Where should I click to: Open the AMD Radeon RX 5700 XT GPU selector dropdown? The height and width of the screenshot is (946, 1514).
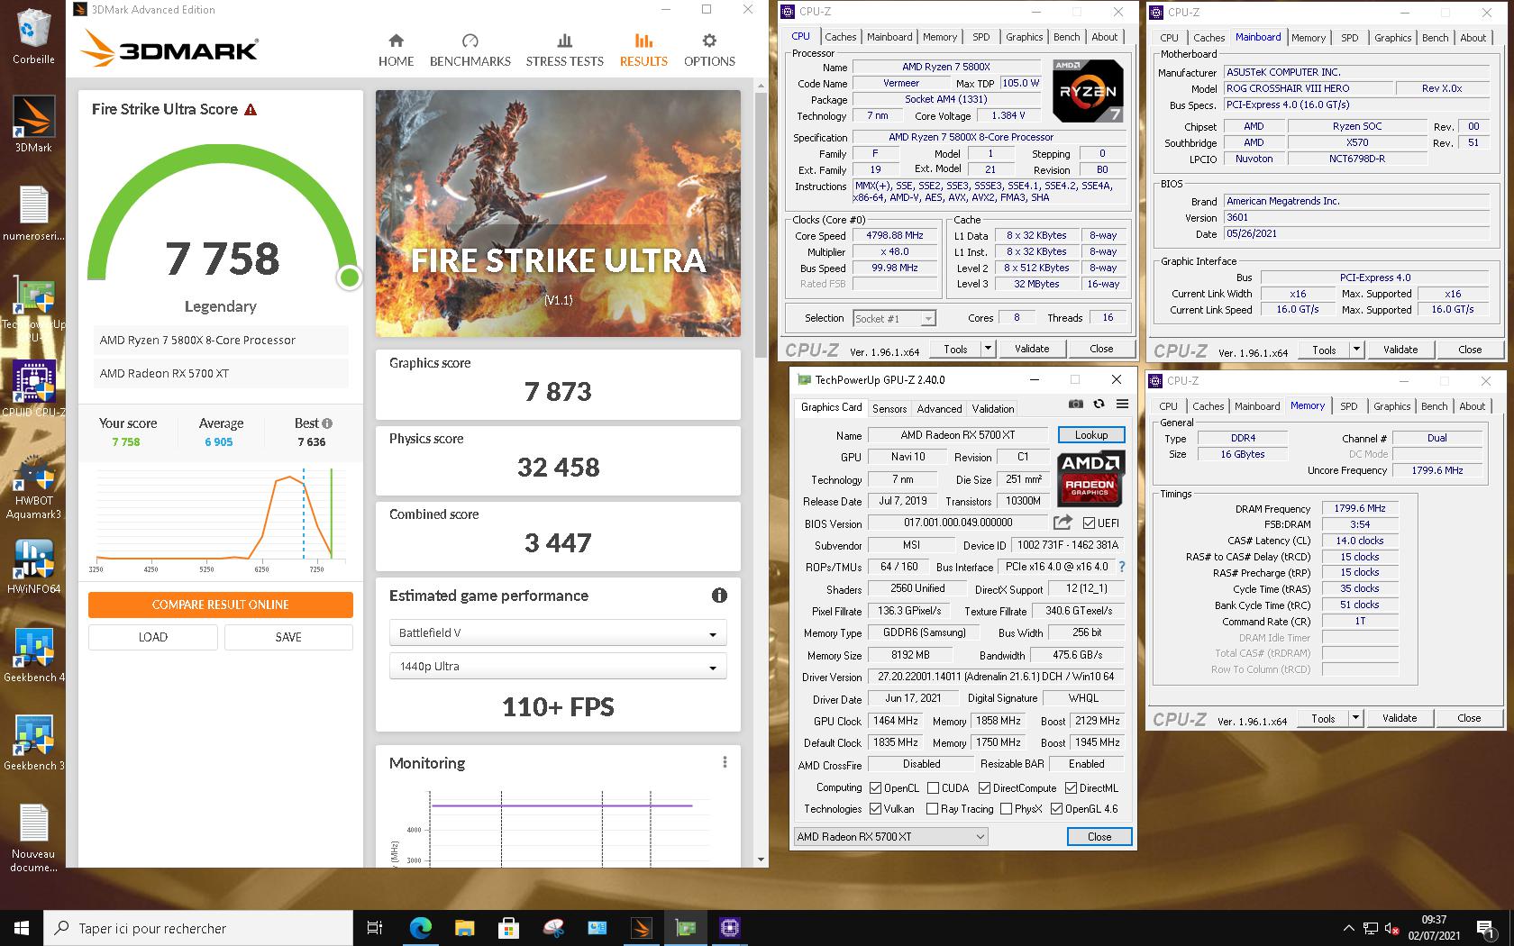[890, 837]
